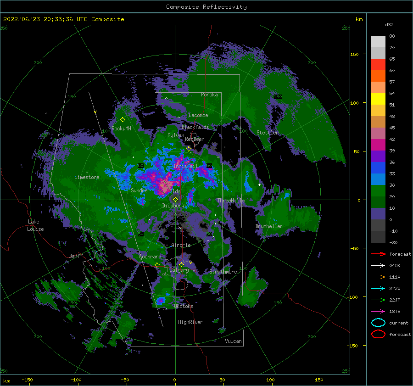The height and width of the screenshot is (386, 413).
Task: Click the white asterisk above Limestone
Action: (x=87, y=173)
